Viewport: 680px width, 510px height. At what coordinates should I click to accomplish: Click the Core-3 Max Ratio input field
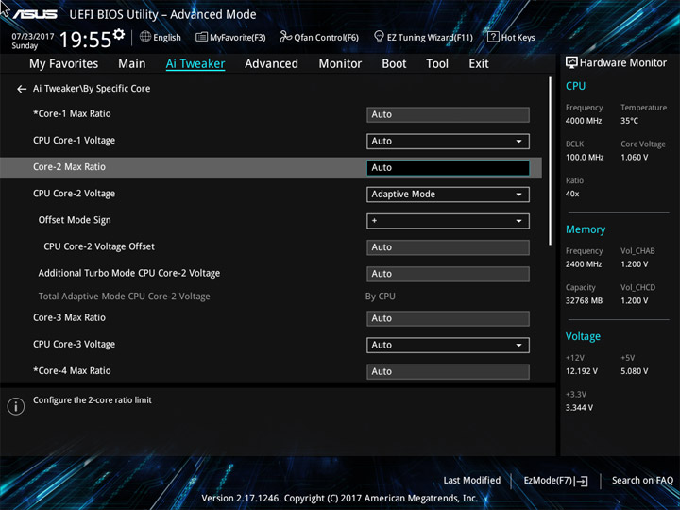[x=448, y=319]
